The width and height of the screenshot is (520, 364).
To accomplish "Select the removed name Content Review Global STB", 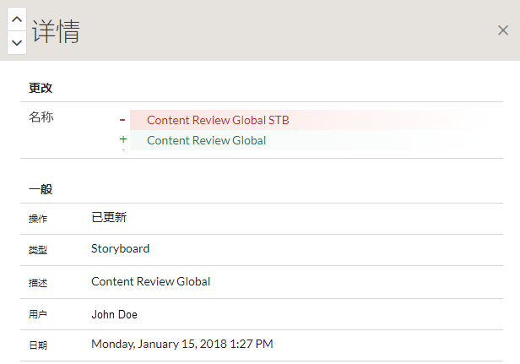I will pos(218,120).
